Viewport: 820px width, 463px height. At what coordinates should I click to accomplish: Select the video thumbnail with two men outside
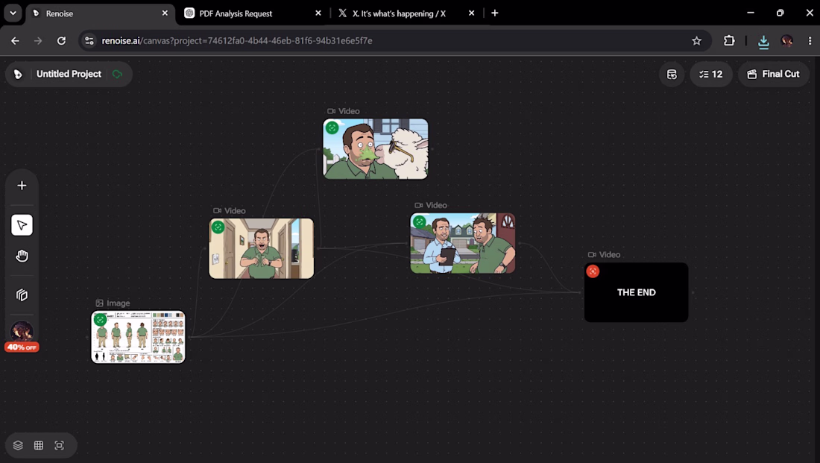coord(463,243)
